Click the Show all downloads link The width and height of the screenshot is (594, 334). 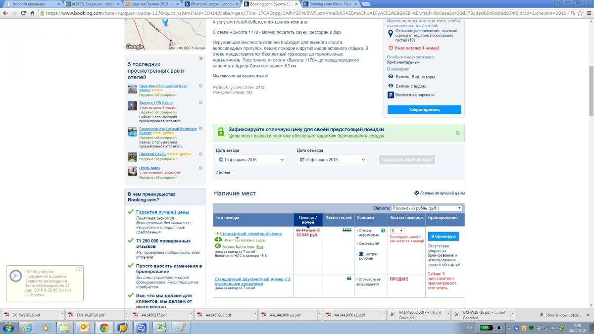click(563, 315)
